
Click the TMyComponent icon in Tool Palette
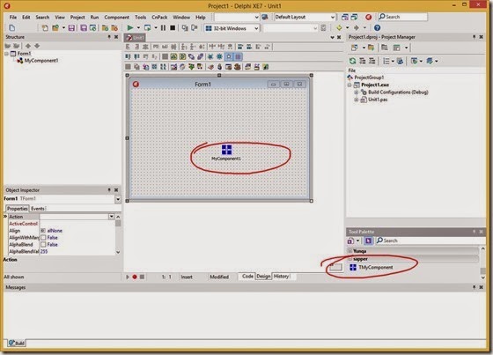pyautogui.click(x=353, y=267)
